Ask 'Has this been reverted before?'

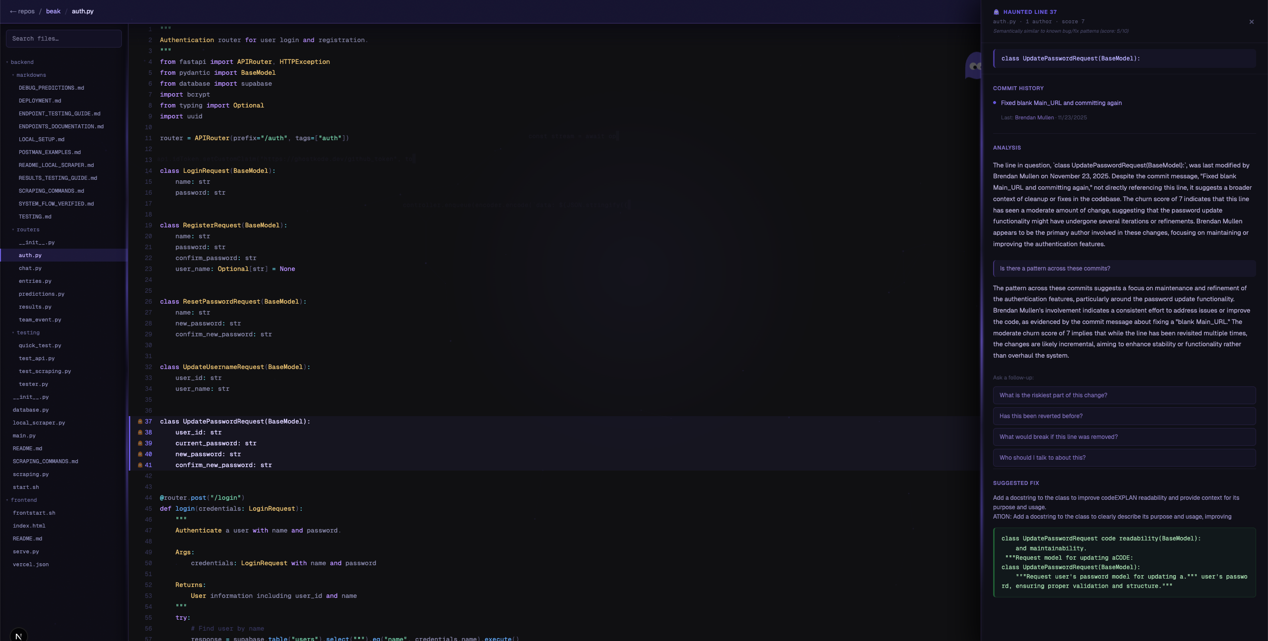click(x=1124, y=416)
